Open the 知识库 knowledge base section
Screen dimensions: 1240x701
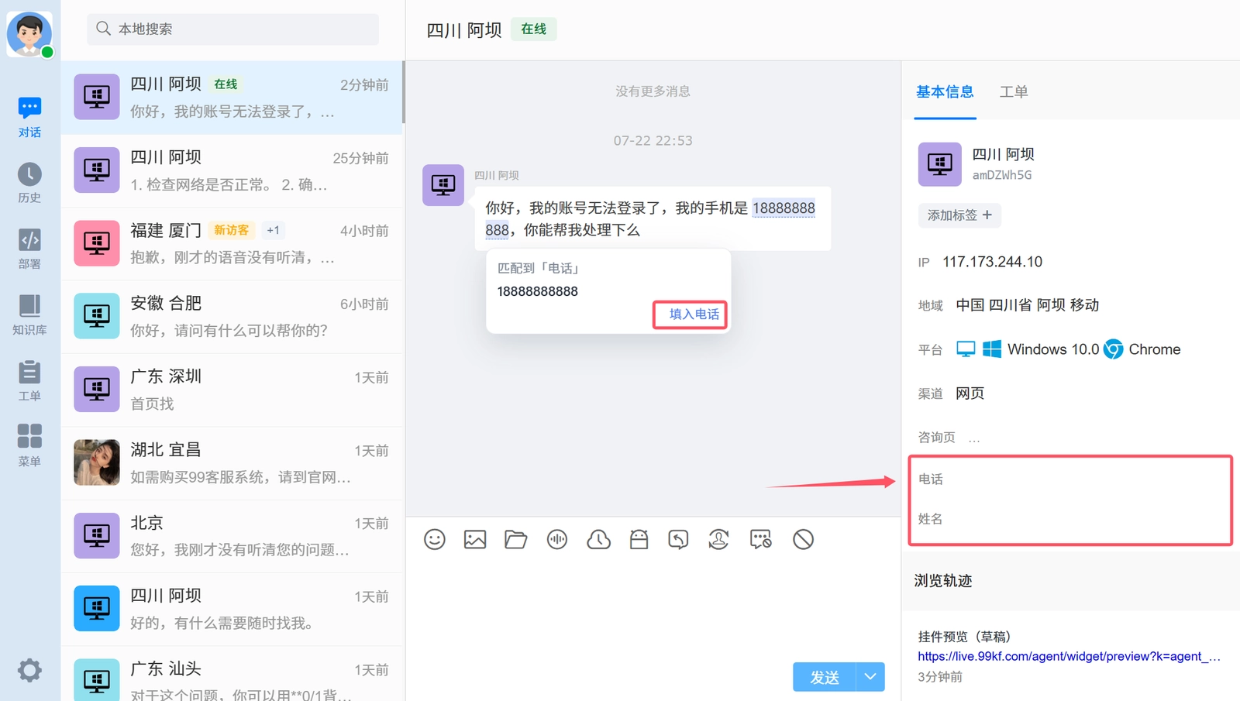pos(29,314)
